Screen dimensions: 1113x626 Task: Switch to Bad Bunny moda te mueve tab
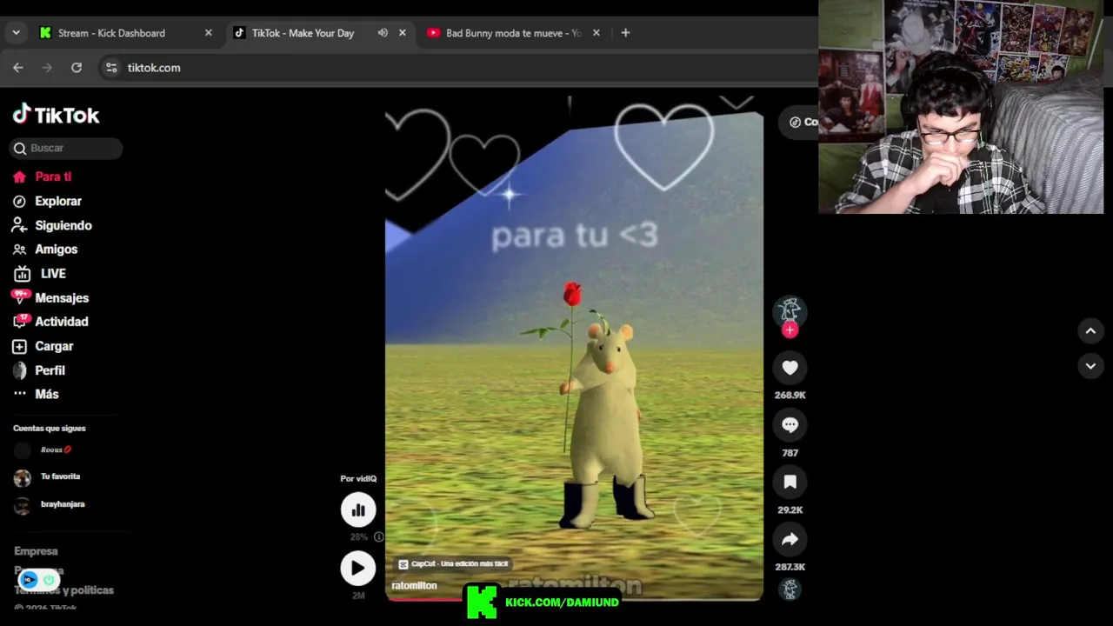(x=513, y=33)
